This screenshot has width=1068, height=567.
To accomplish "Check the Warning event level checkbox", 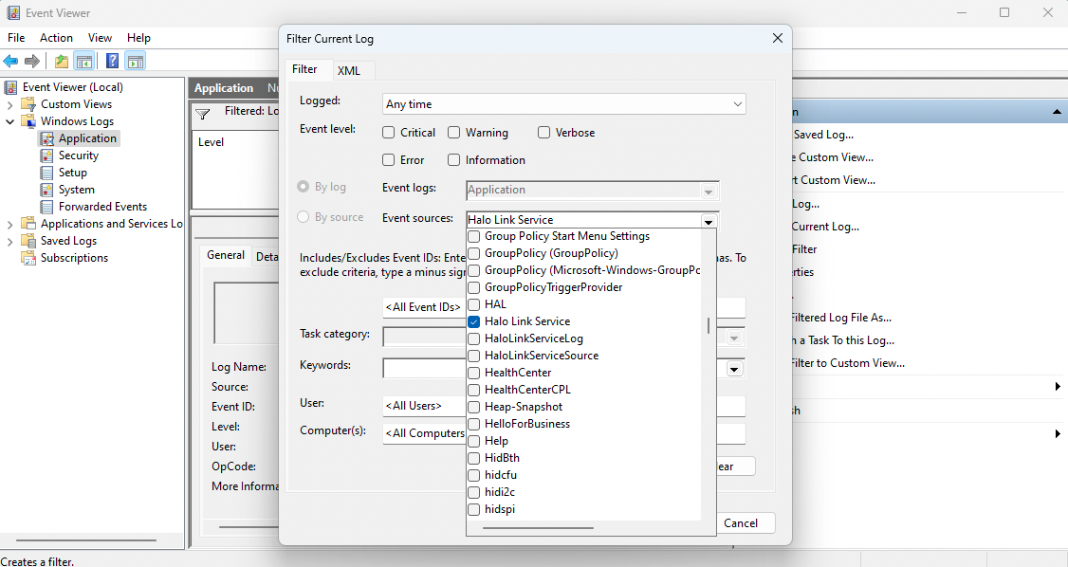I will (x=454, y=133).
